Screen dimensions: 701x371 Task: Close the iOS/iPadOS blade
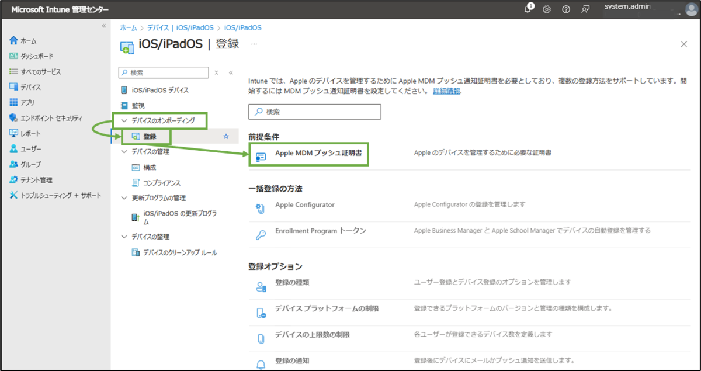tap(684, 44)
